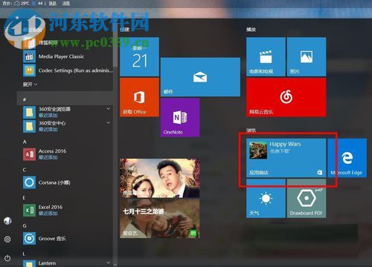Open the user account avatar in the left rail

pyautogui.click(x=7, y=220)
